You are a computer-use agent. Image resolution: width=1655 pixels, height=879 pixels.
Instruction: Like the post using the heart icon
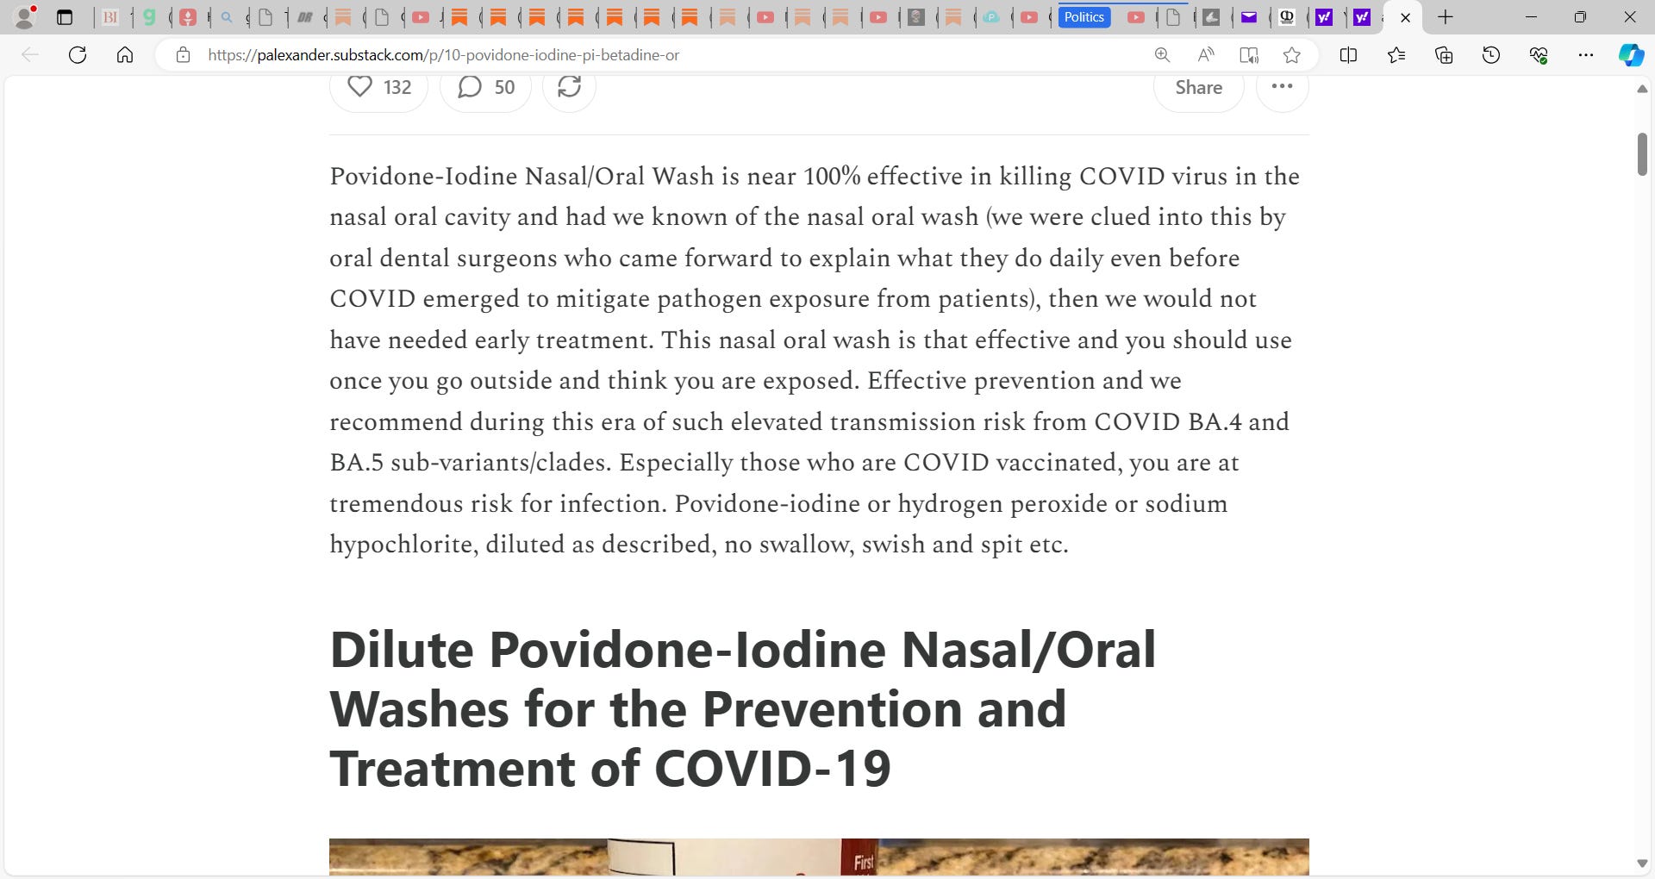pyautogui.click(x=360, y=86)
